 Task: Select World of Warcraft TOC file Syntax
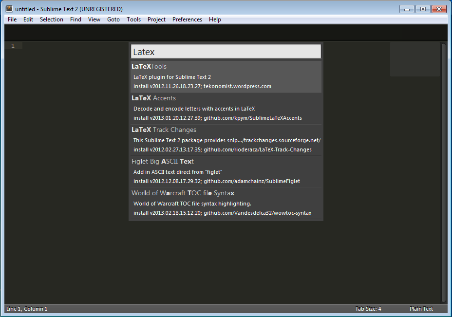[x=226, y=204]
